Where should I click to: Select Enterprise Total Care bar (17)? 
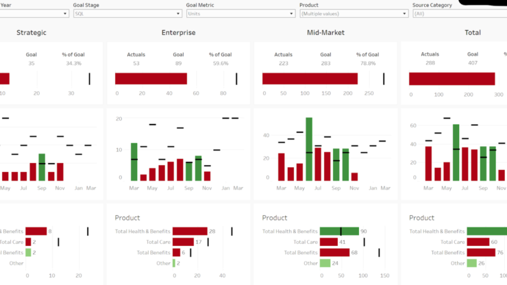click(x=183, y=242)
